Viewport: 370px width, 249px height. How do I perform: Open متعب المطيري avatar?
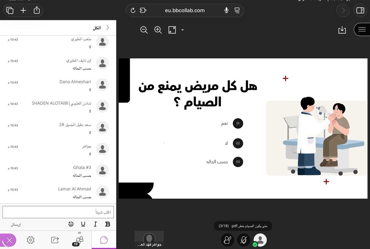[x=102, y=42]
